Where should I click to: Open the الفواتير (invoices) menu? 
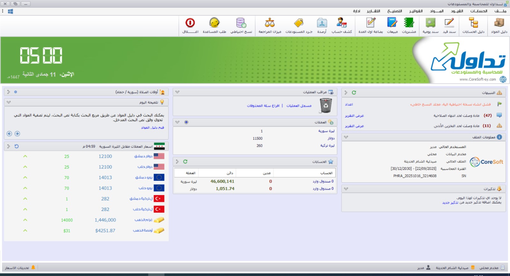click(x=416, y=11)
